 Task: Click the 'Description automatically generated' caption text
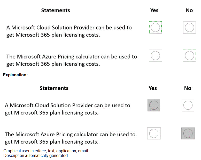pos(35,155)
